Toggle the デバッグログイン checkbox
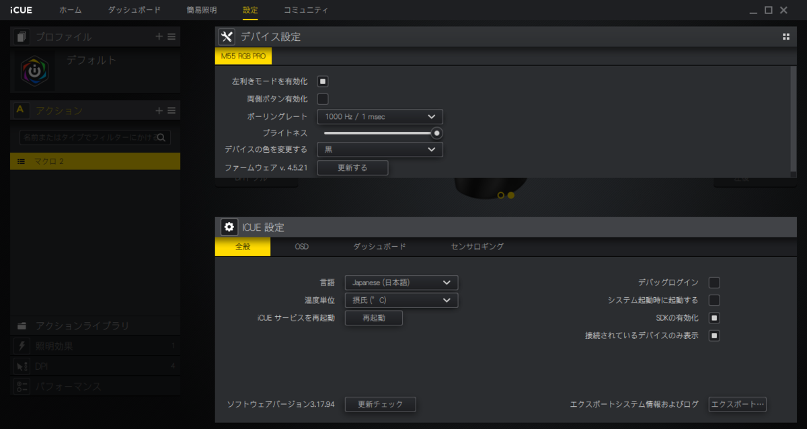Image resolution: width=807 pixels, height=429 pixels. [x=714, y=282]
